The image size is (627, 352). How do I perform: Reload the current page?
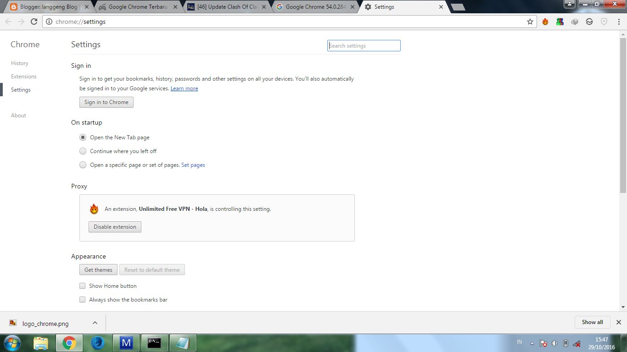(x=34, y=22)
